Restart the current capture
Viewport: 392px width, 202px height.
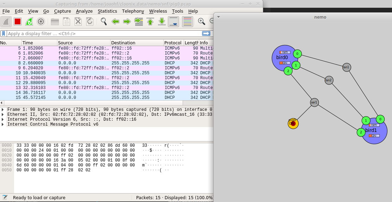(x=29, y=21)
